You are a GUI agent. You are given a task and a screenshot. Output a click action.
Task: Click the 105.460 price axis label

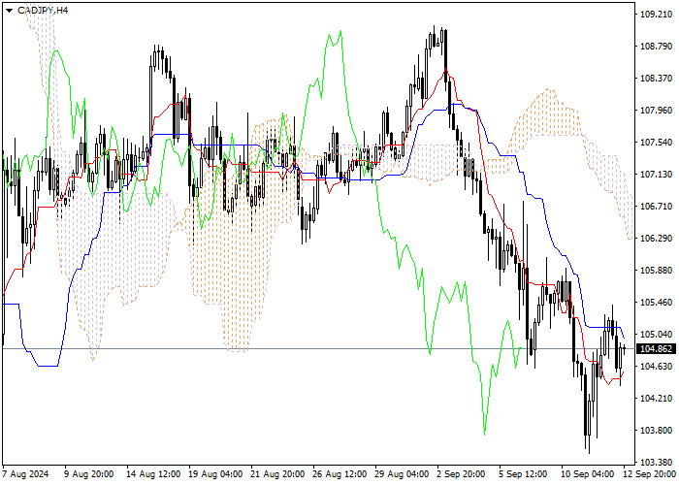point(656,303)
